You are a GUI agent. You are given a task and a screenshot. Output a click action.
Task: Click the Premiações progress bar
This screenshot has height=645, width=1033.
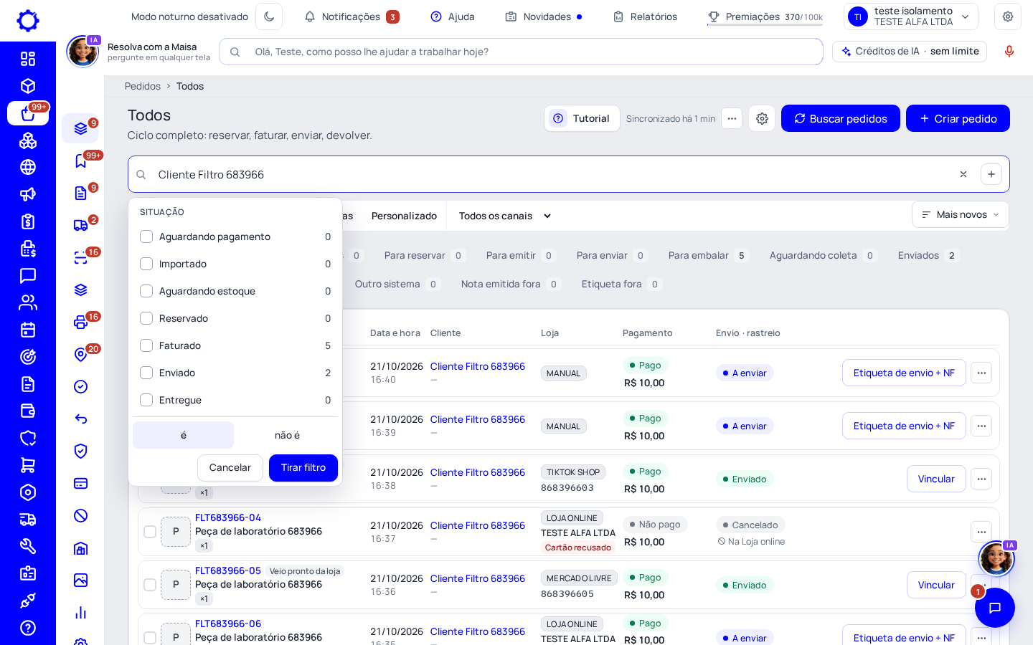coord(765,25)
